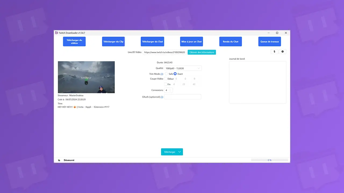
Task: Start download with the Télécharger button
Action: tap(169, 152)
